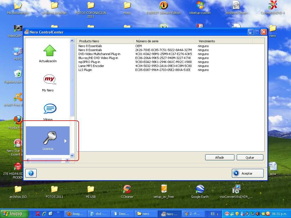Viewport: 291px width, 218px height.
Task: Select the archivos jonathan folder
Action: 54,8
